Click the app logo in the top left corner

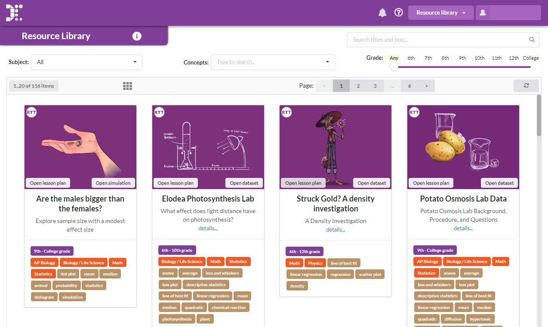point(14,12)
